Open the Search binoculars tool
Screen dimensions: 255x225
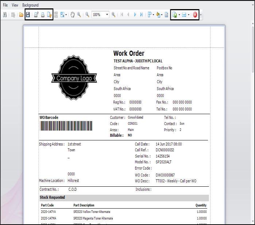coord(5,15)
